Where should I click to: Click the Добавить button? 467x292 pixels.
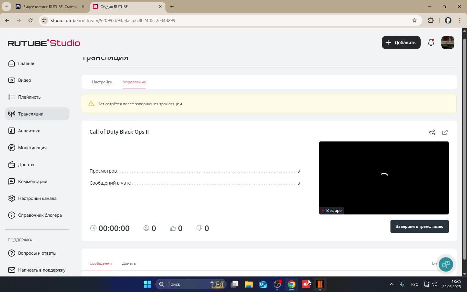coord(401,43)
